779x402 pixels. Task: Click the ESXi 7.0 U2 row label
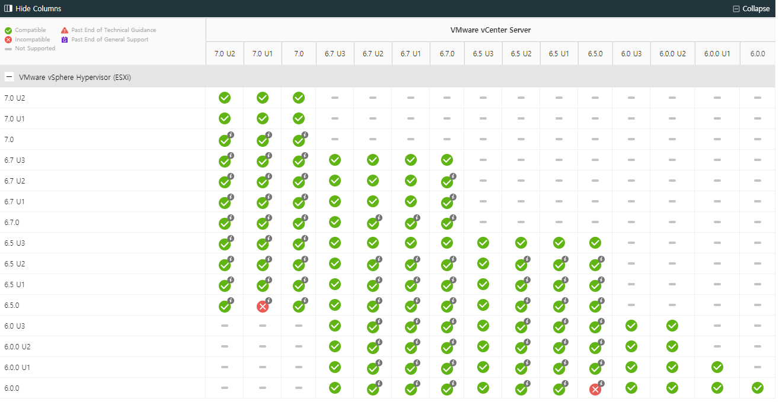(14, 98)
